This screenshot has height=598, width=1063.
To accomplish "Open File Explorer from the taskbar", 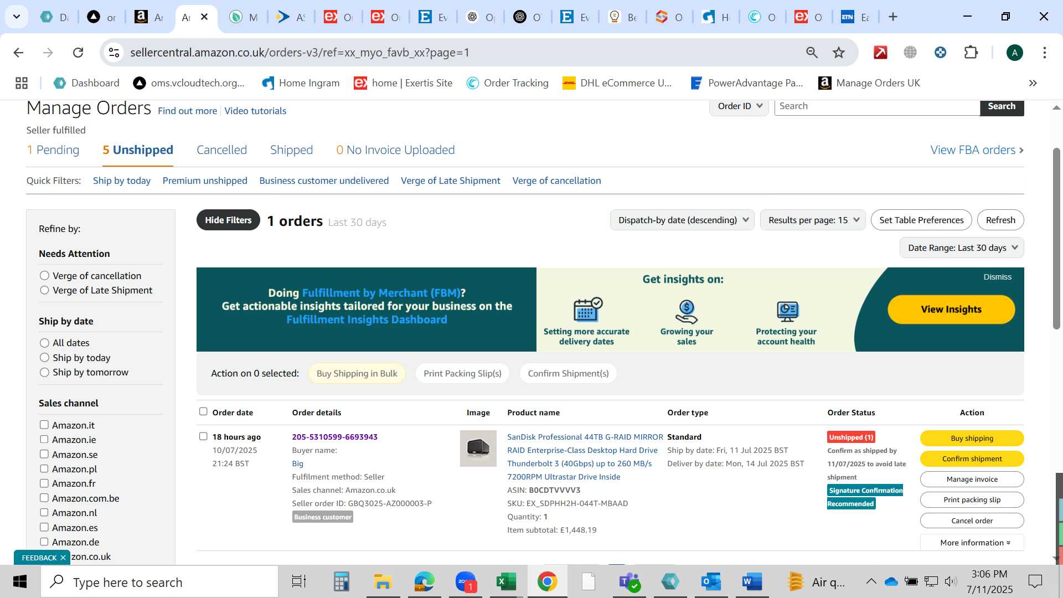I will (x=383, y=582).
